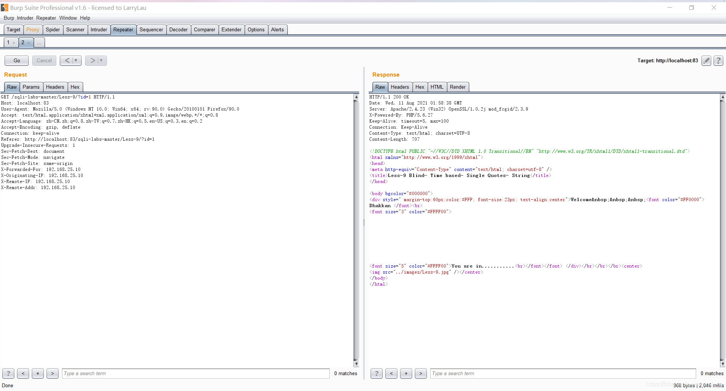Click the 'Target: http://localhost:83' label
Screen dimensions: 726x391
pos(668,60)
